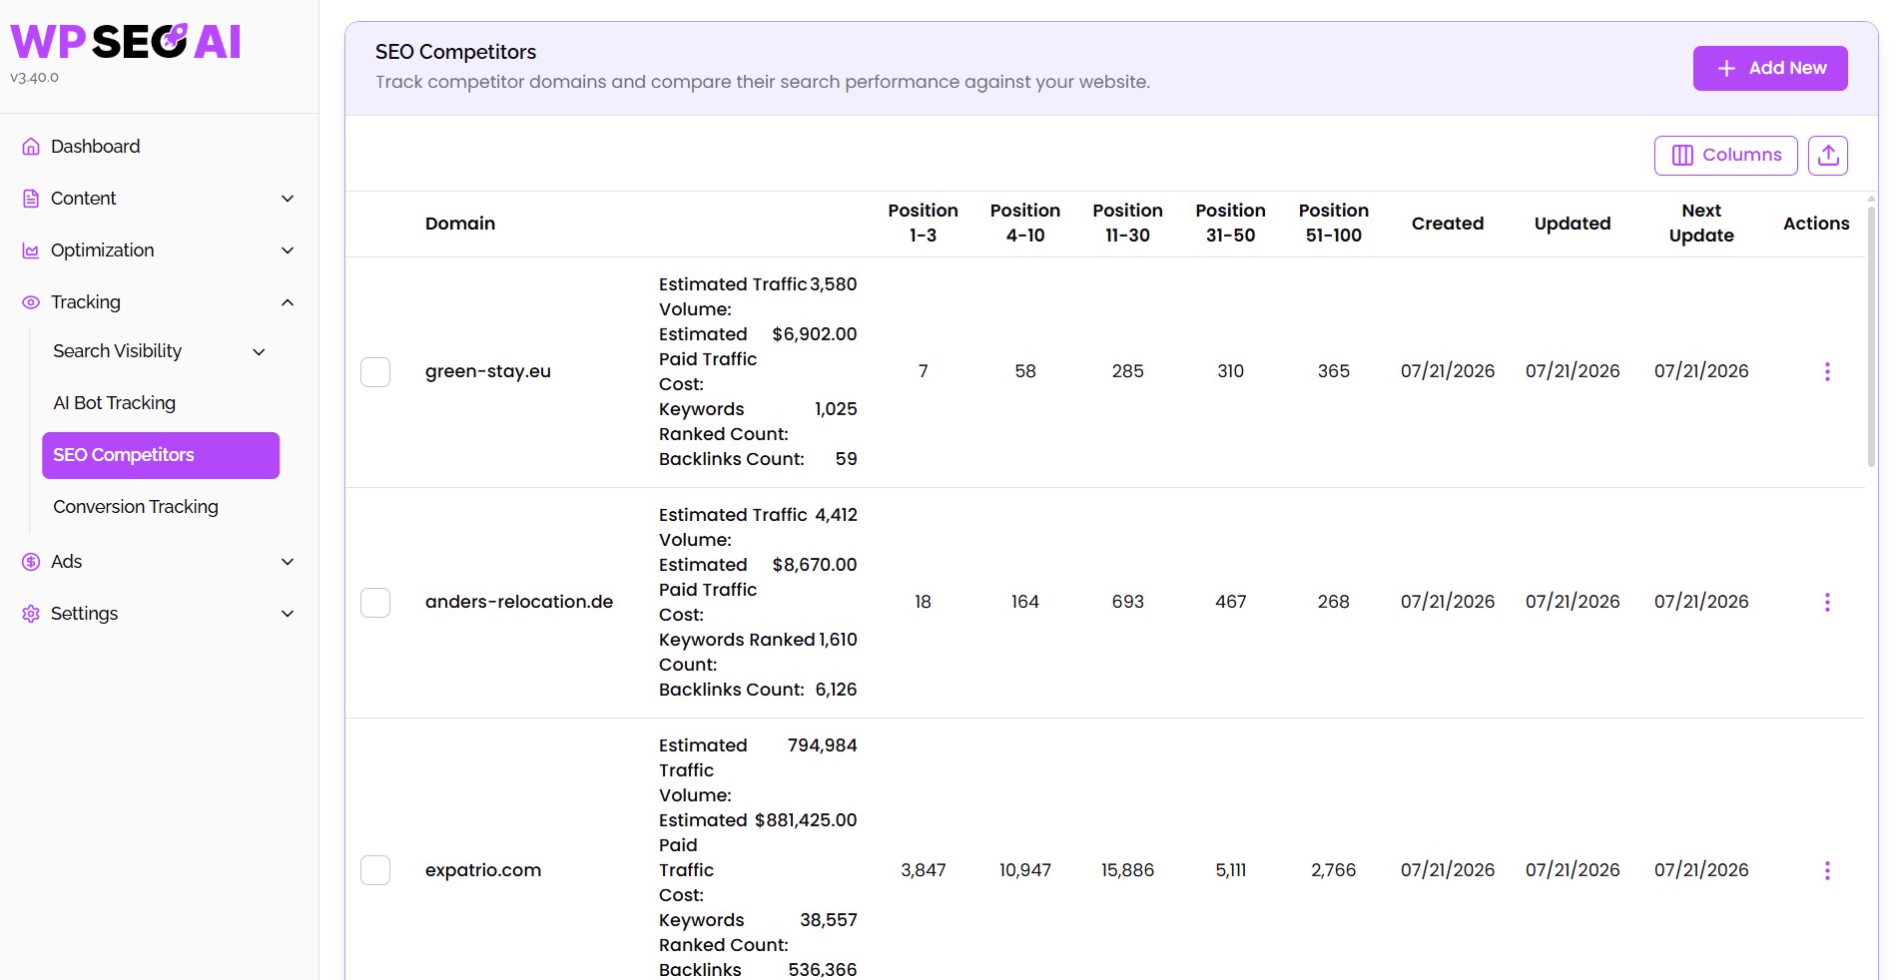This screenshot has height=980, width=1902.
Task: Expand the Content menu chevron
Action: click(288, 199)
